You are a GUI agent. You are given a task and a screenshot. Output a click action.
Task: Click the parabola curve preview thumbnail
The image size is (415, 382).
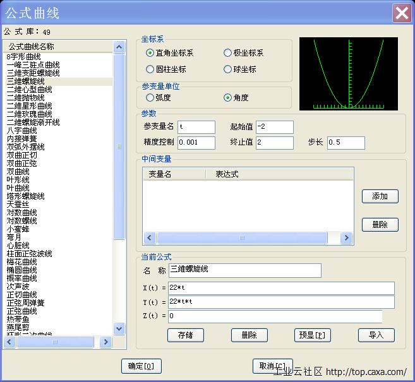click(349, 74)
